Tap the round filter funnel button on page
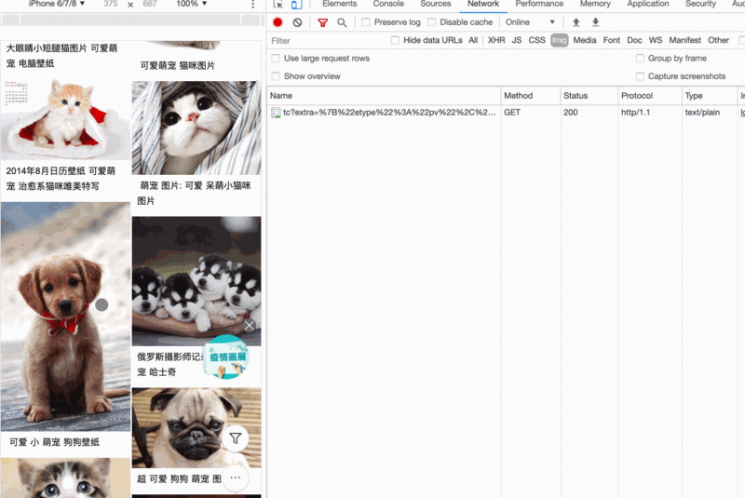 point(236,438)
